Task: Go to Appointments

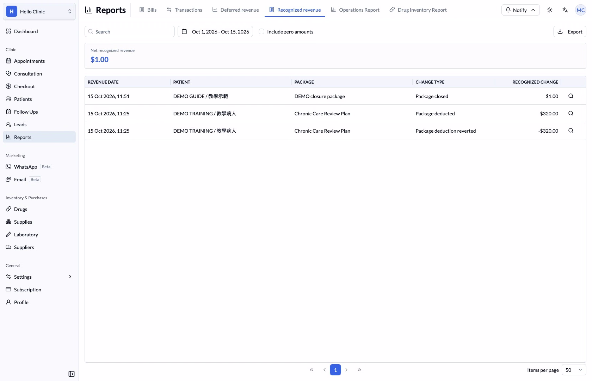Action: 39,61
